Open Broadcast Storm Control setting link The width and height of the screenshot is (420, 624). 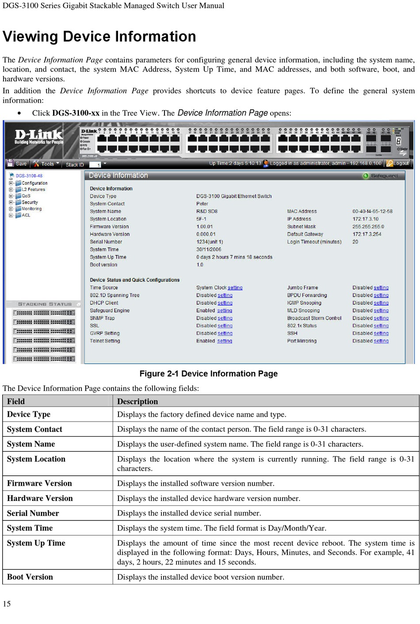coord(381,318)
